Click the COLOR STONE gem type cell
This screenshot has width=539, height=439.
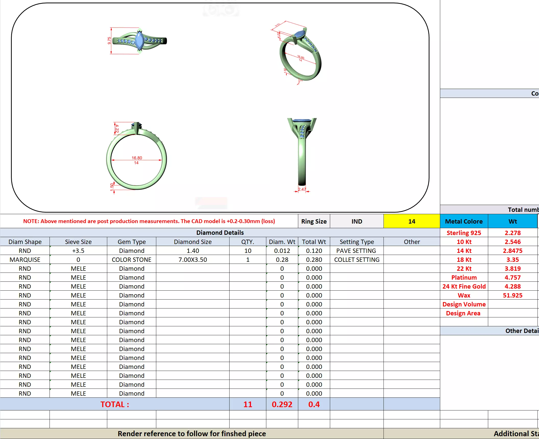131,260
